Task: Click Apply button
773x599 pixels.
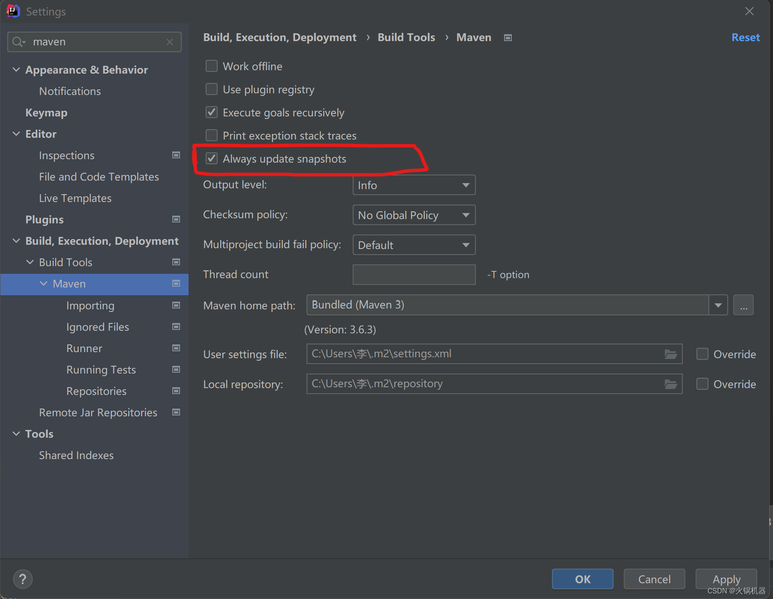Action: tap(726, 579)
